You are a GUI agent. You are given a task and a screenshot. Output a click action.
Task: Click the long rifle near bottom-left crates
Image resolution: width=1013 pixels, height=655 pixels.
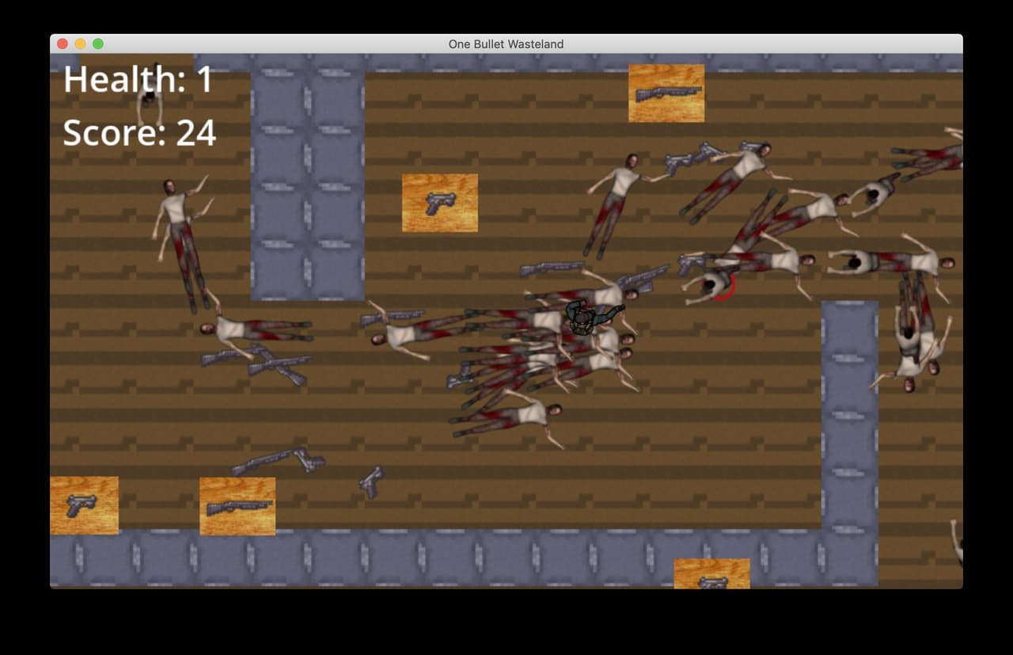click(x=278, y=460)
